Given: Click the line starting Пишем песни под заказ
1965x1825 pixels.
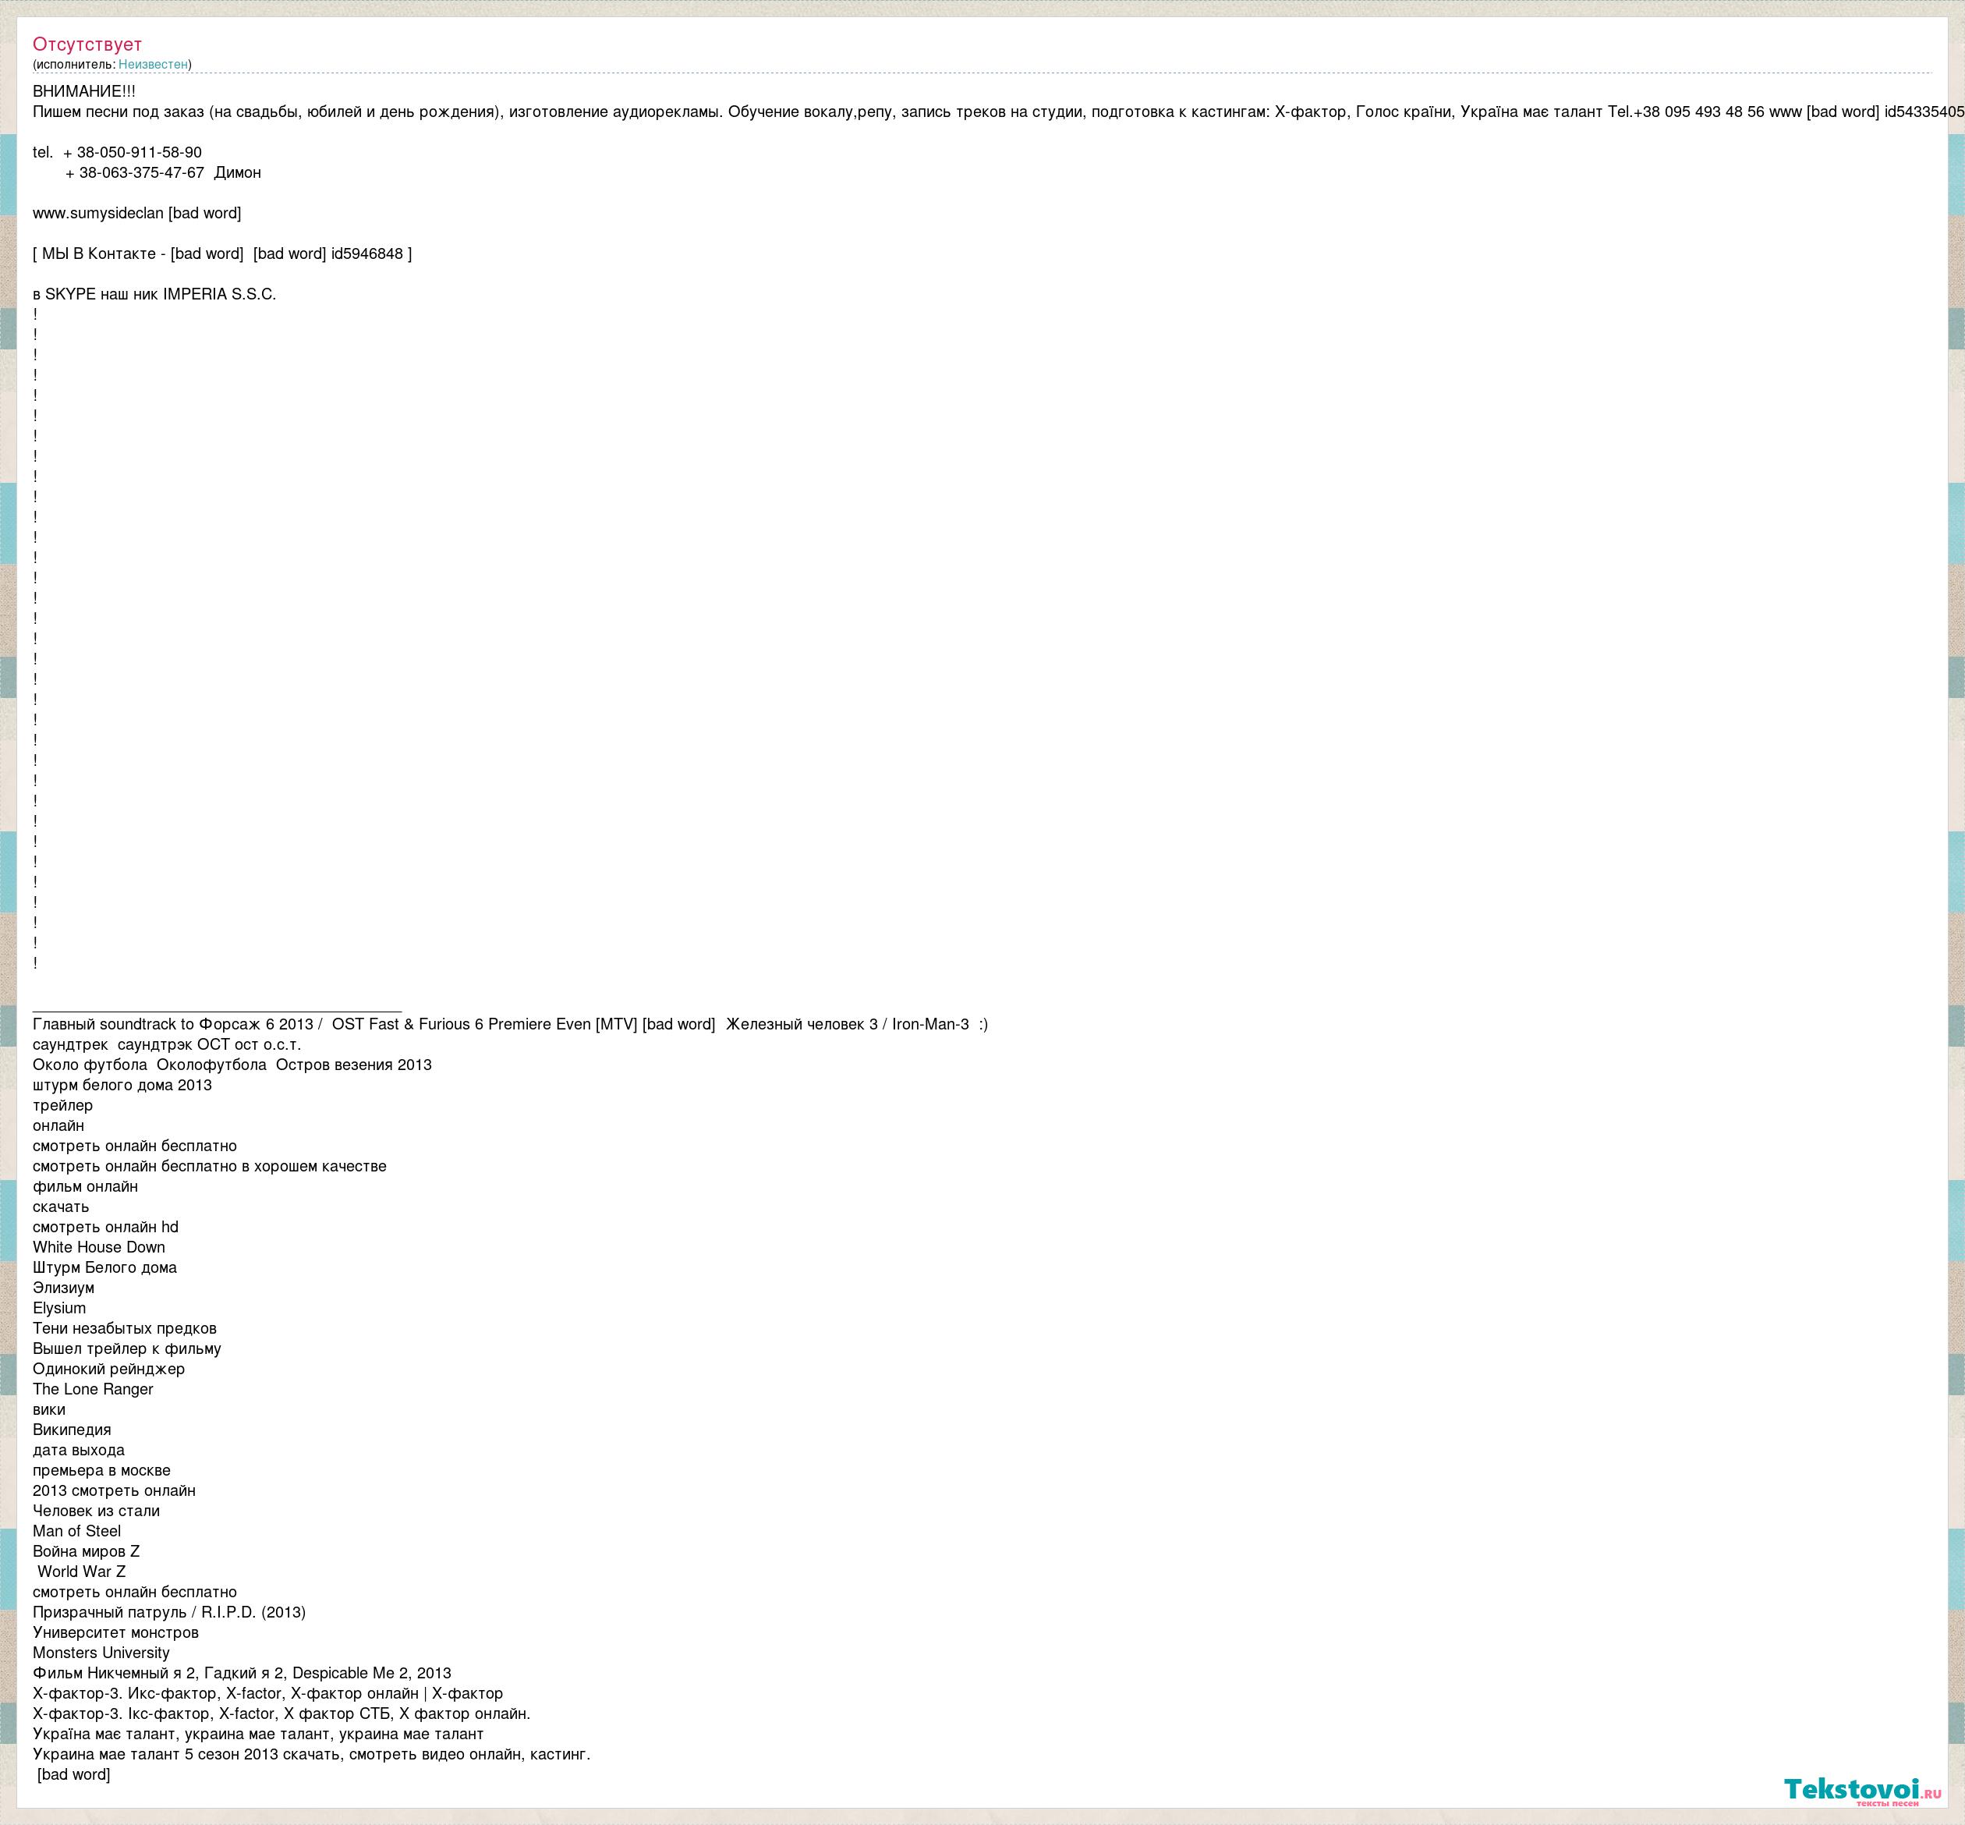Looking at the screenshot, I should coord(998,112).
